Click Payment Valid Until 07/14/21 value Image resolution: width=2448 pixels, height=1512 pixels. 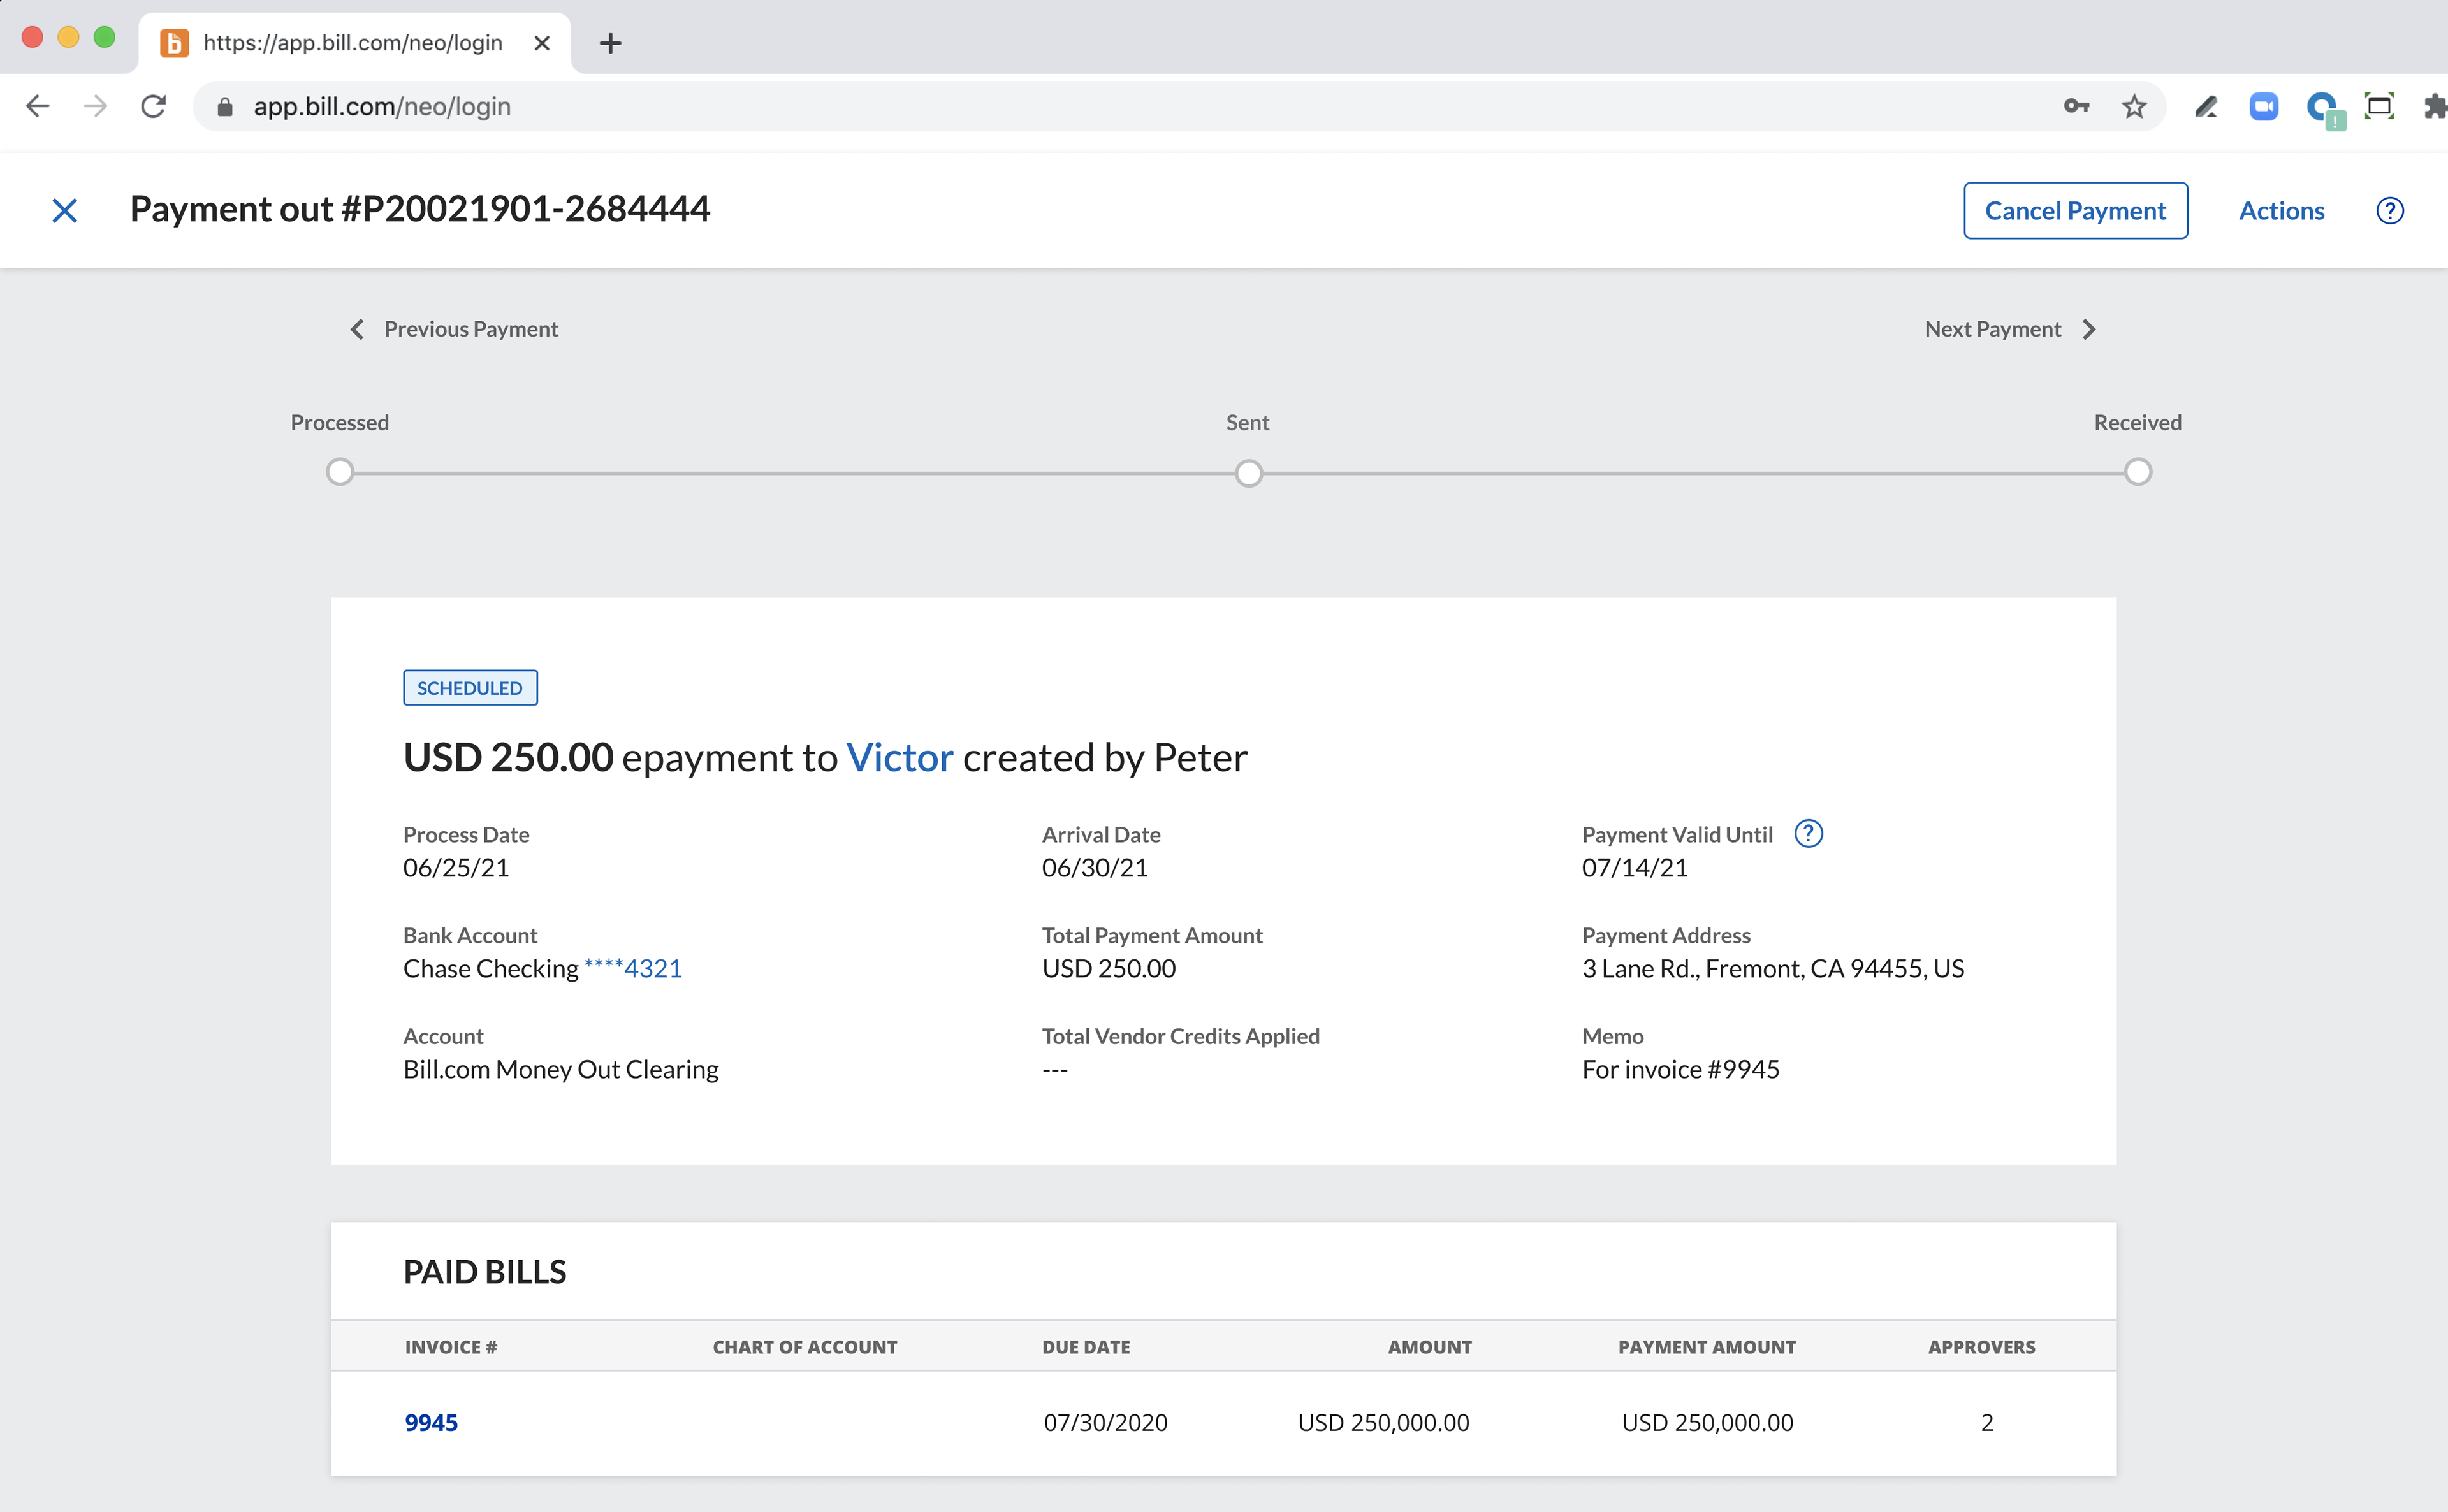(1635, 867)
